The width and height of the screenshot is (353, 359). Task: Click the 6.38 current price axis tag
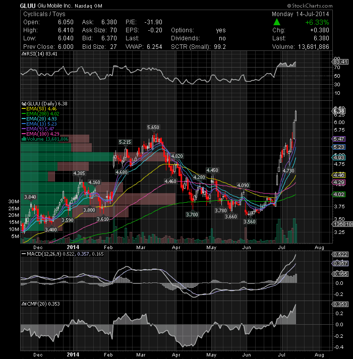pos(338,111)
